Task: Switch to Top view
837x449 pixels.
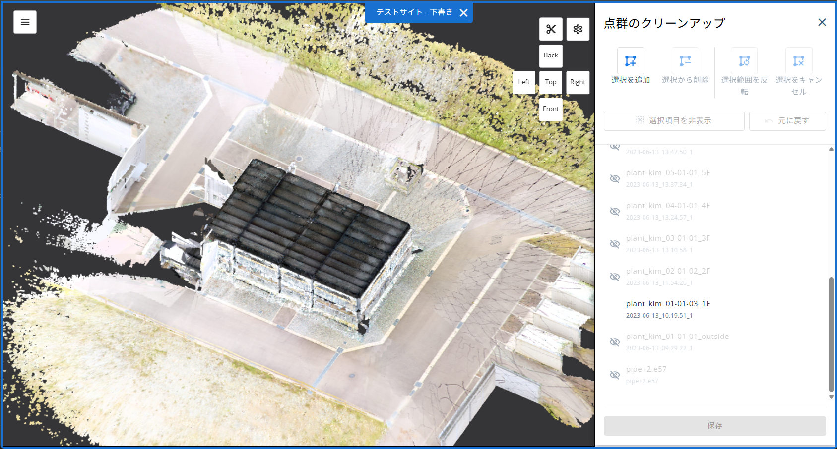Action: point(551,82)
